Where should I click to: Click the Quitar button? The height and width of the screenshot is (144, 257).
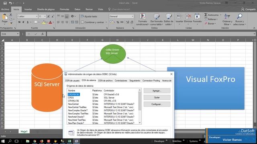click(157, 98)
